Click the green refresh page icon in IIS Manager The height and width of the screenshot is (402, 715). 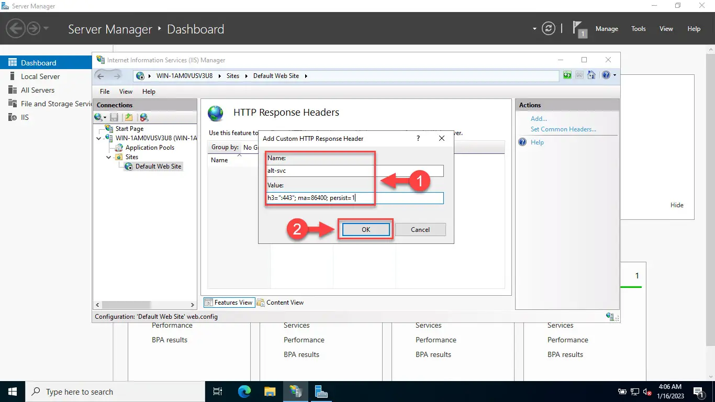click(567, 75)
